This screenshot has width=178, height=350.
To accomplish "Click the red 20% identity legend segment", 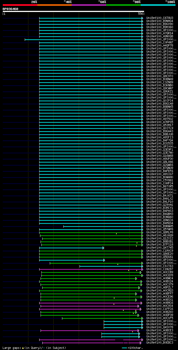I will [20, 5].
